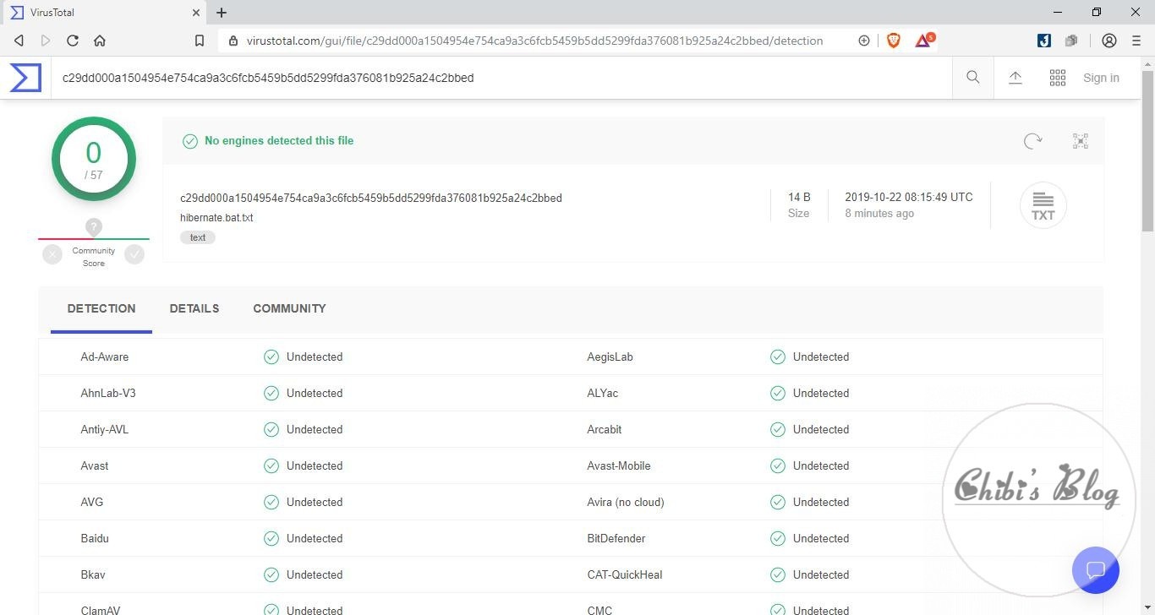Open a new browser tab
Viewport: 1155px width, 615px height.
point(222,13)
